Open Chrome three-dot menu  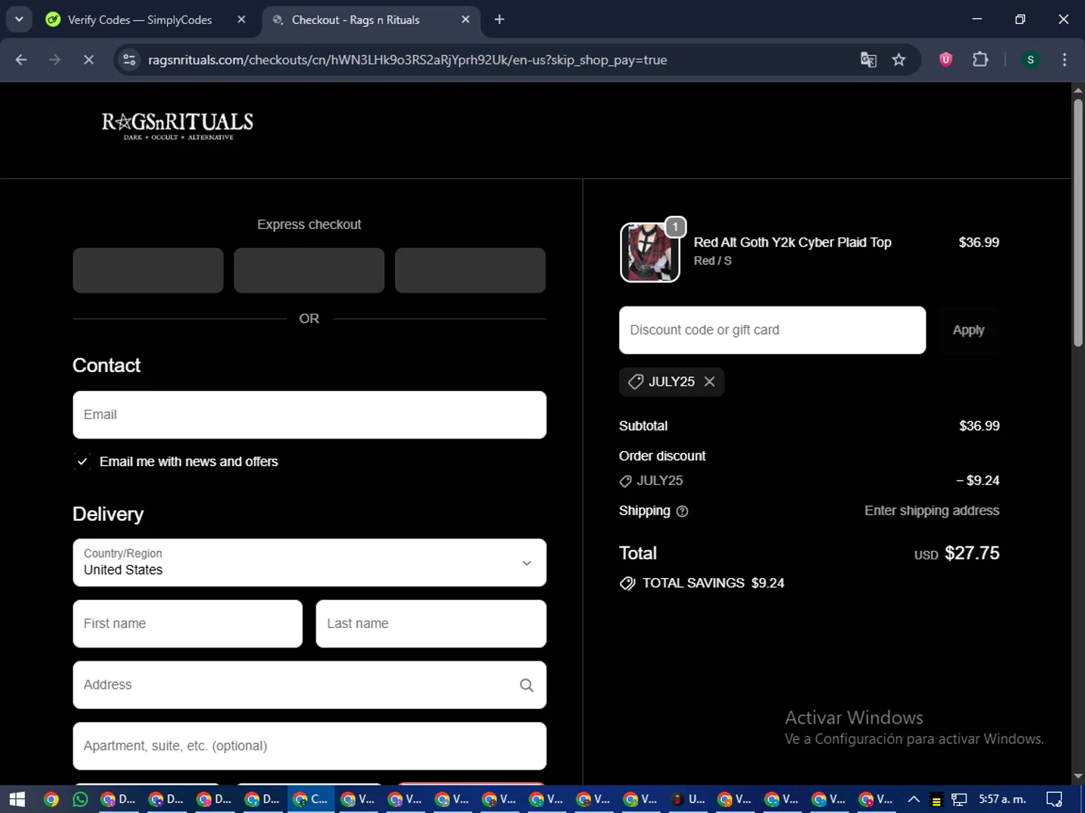pos(1064,60)
